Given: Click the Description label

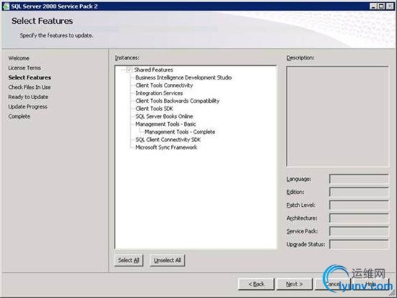Looking at the screenshot, I should [300, 58].
